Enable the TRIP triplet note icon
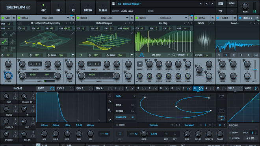Viewport: 260px width, 146px height. point(166,133)
